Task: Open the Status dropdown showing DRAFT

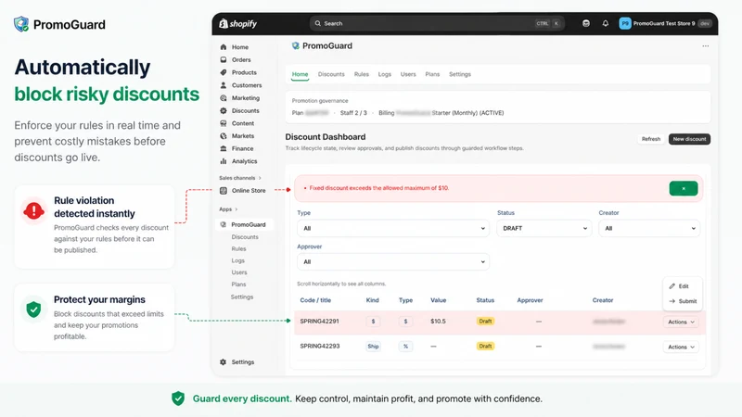Action: pyautogui.click(x=544, y=228)
